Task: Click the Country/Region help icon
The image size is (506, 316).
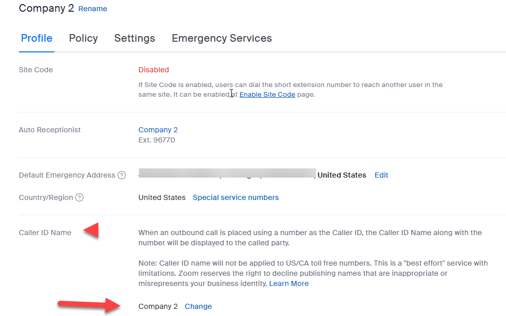Action: (x=79, y=197)
